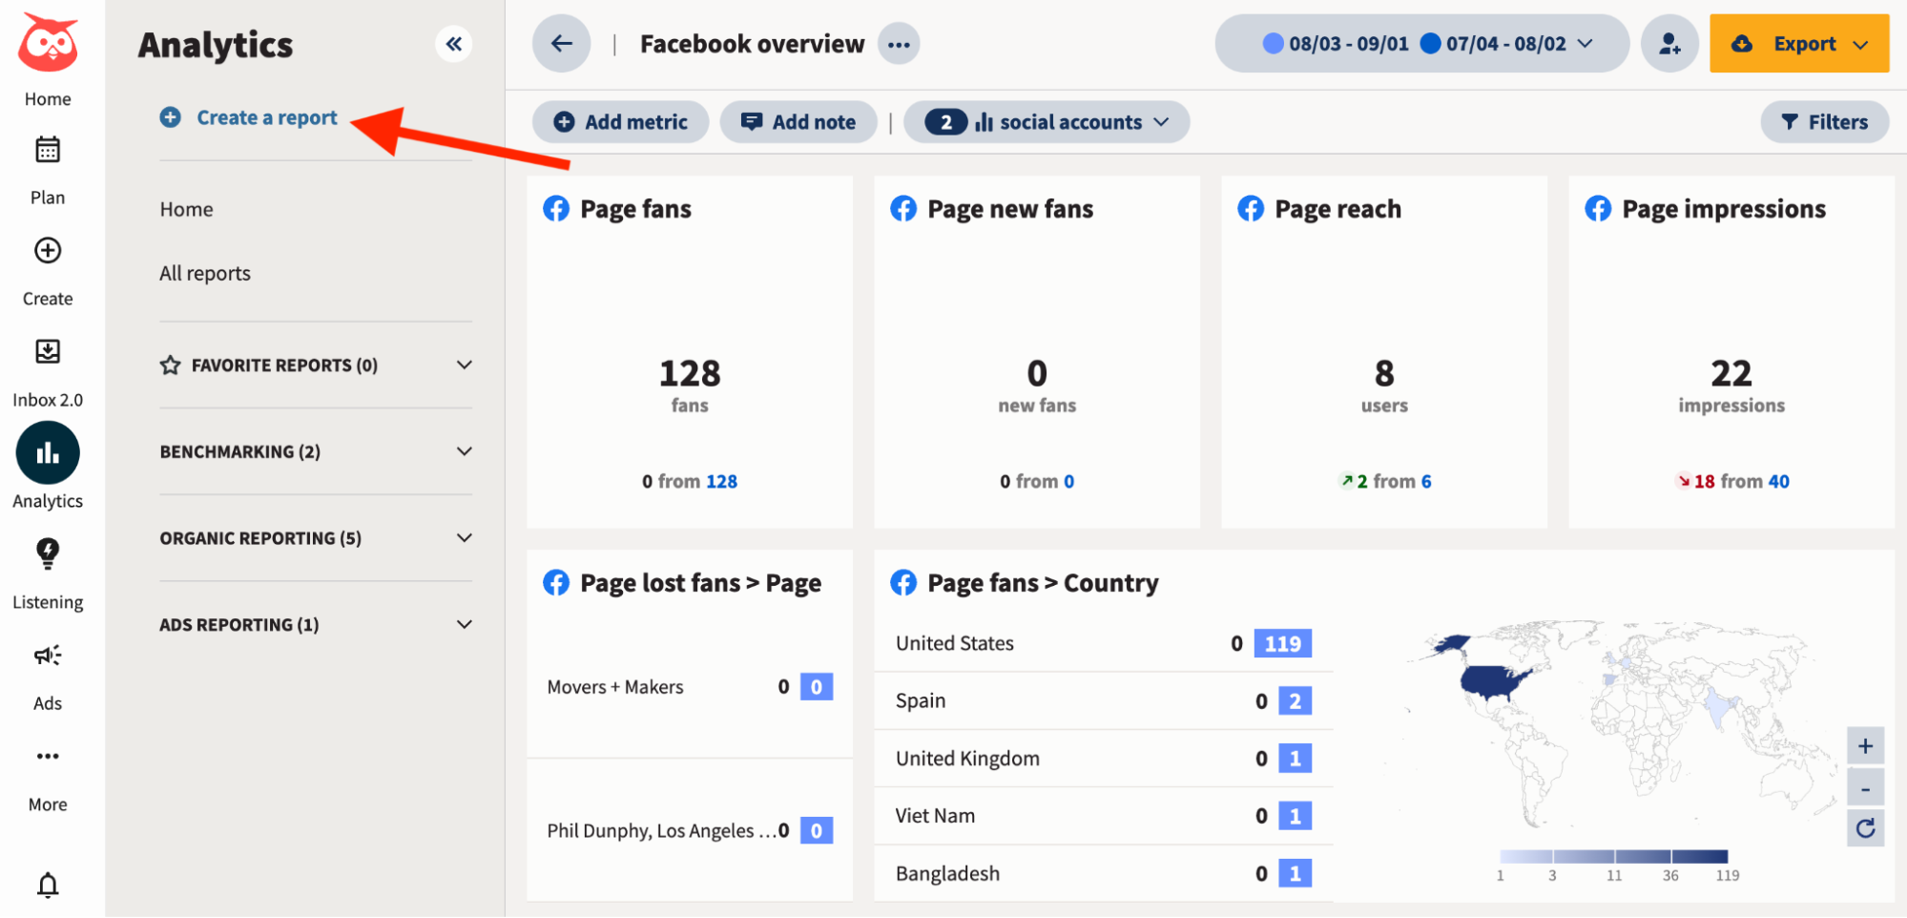
Task: Open Inbox 2.0 from the sidebar
Action: pos(47,352)
